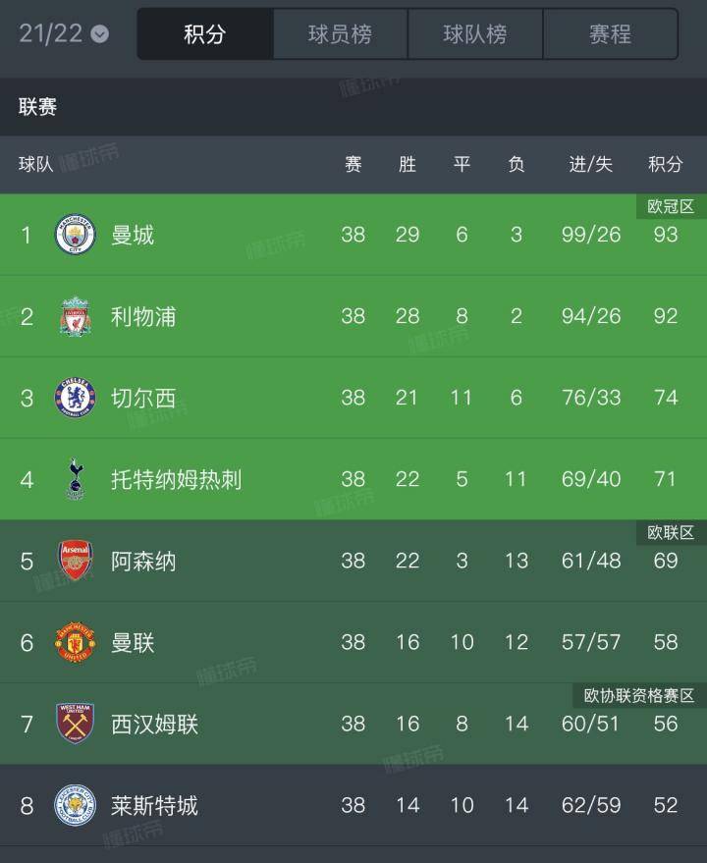Image resolution: width=707 pixels, height=863 pixels.
Task: Open team name 托特纳姆热刺
Action: [x=176, y=479]
